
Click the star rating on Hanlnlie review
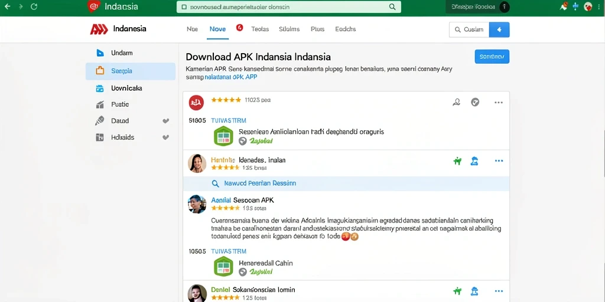pyautogui.click(x=225, y=168)
